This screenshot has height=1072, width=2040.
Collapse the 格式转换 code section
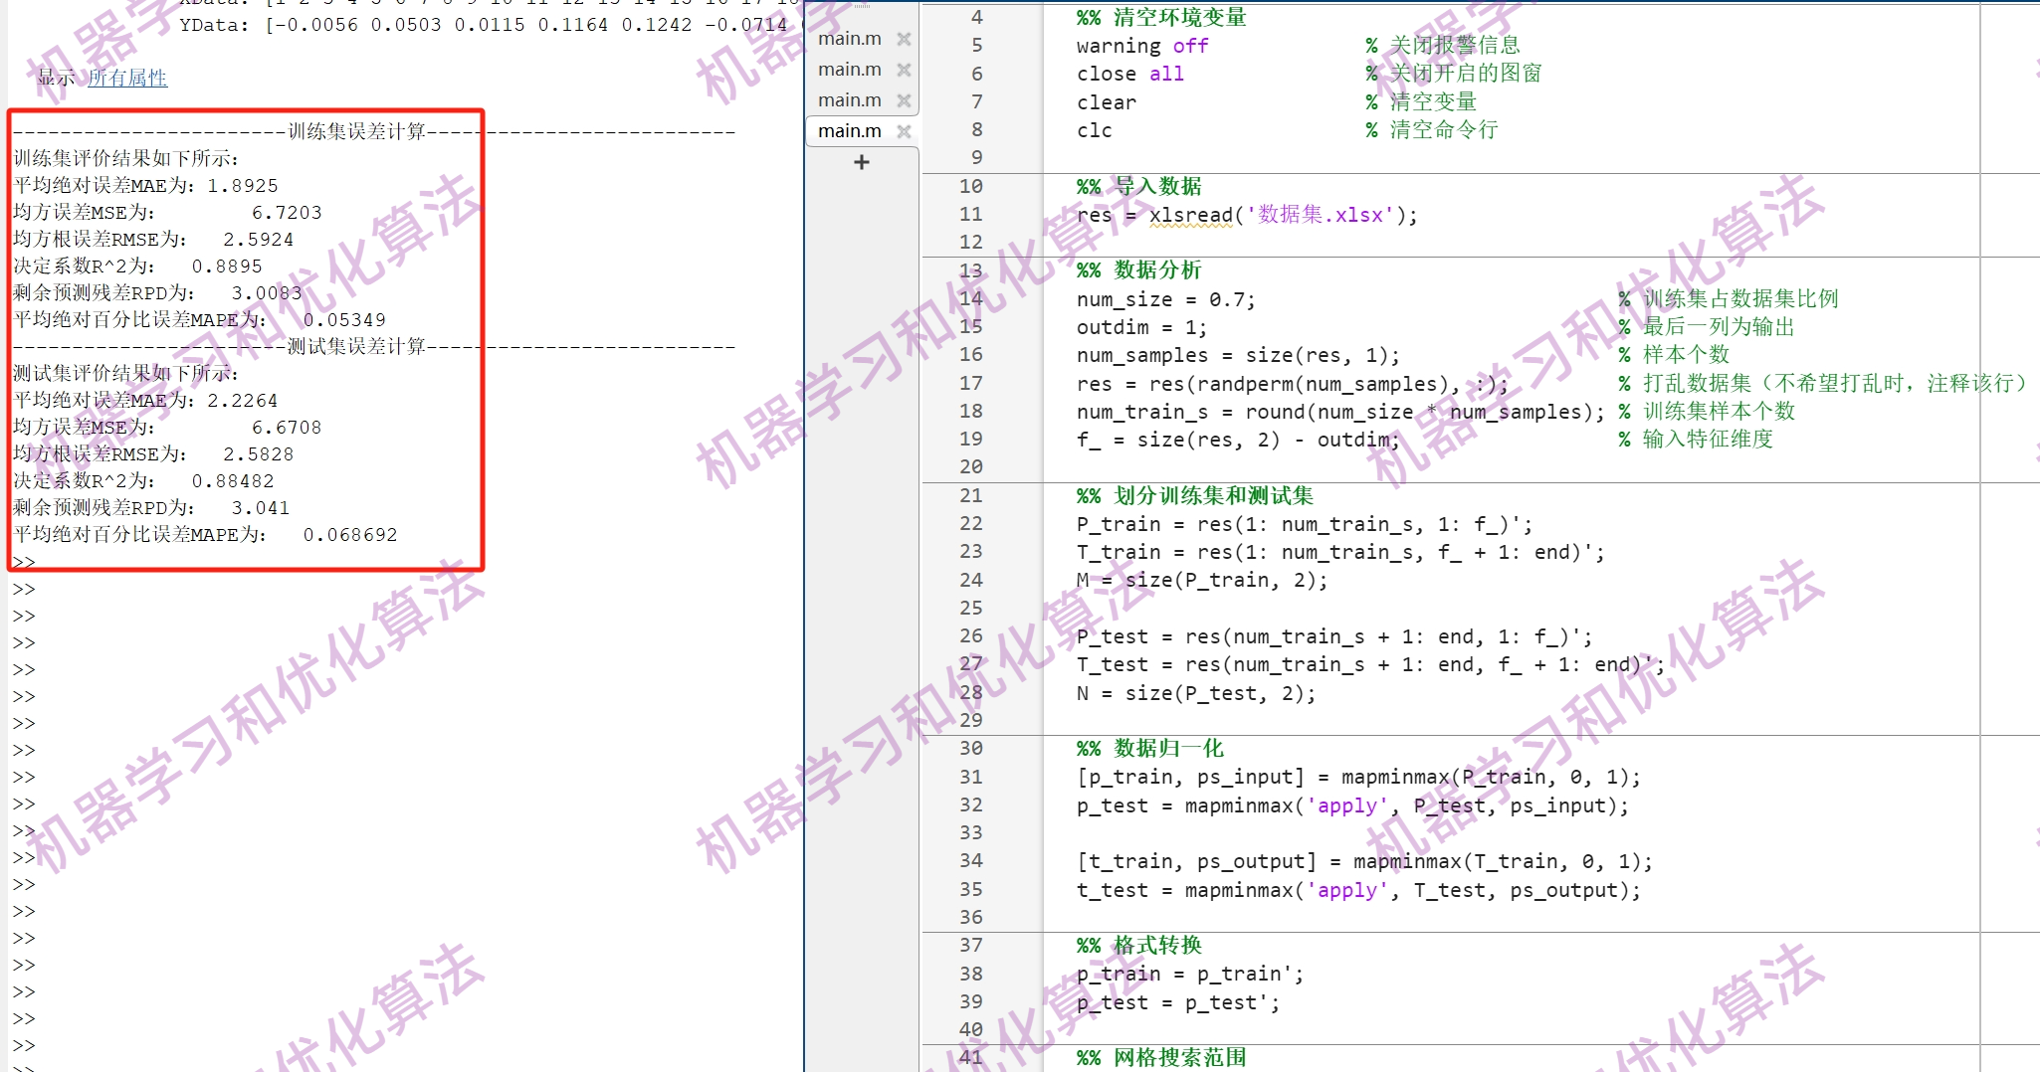point(1040,946)
